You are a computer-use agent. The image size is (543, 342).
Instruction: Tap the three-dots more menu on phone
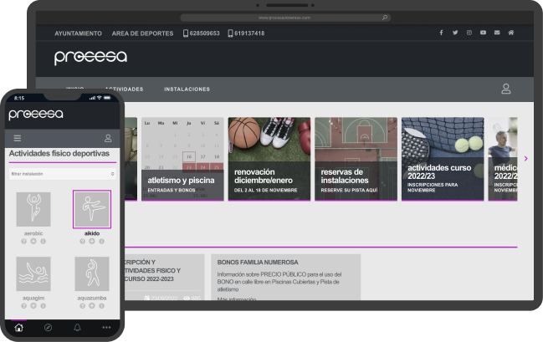(x=106, y=328)
